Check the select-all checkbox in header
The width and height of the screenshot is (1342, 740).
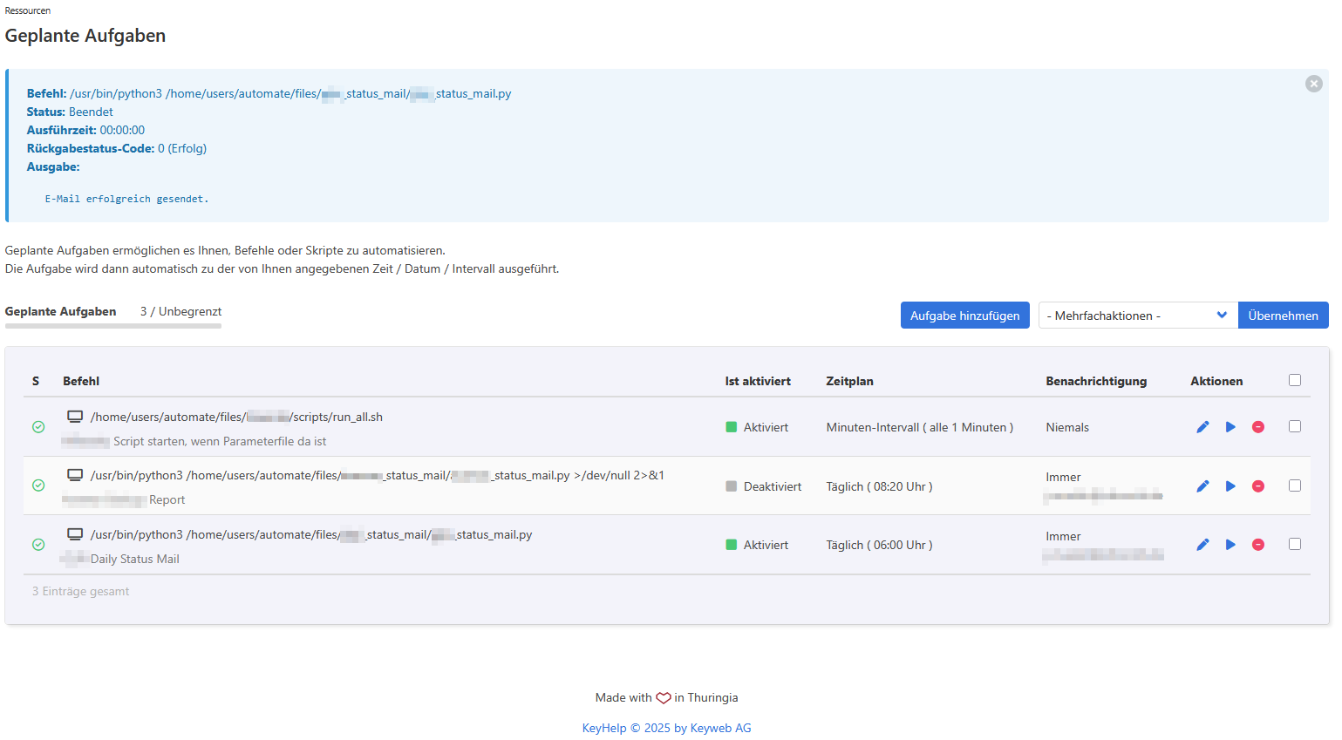coord(1295,380)
